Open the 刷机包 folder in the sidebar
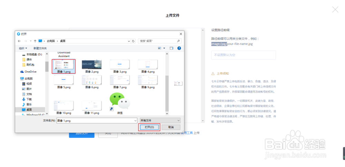 coord(28,65)
